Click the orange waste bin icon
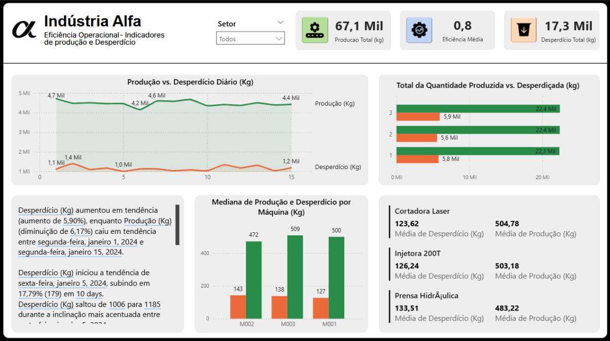Viewport: 610px width, 341px height. pos(524,30)
